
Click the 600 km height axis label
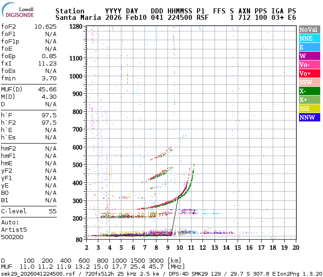click(x=78, y=147)
